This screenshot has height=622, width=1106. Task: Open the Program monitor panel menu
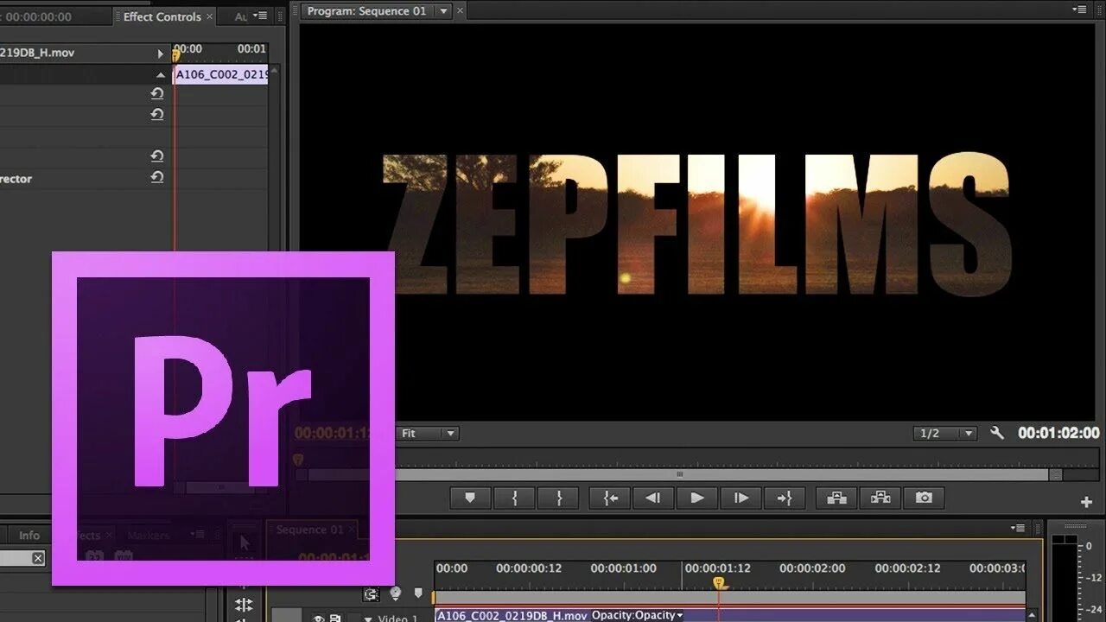click(x=1080, y=10)
